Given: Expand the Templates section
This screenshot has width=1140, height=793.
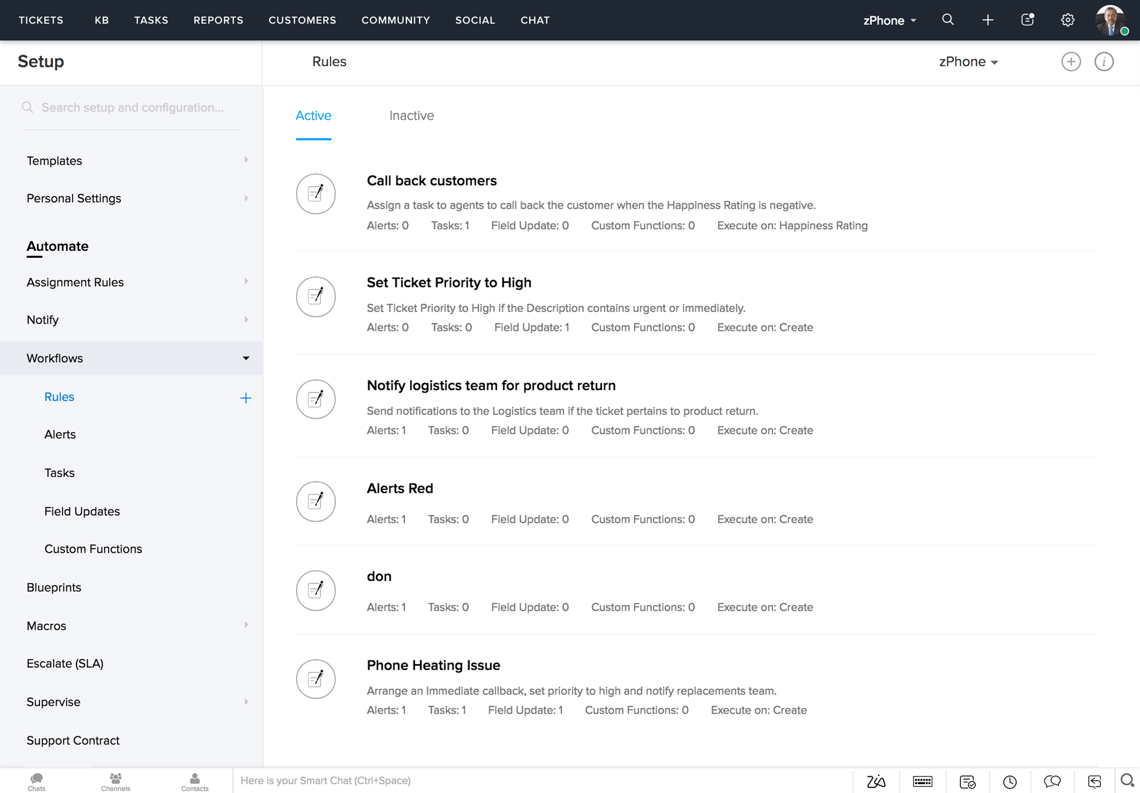Looking at the screenshot, I should tap(246, 160).
